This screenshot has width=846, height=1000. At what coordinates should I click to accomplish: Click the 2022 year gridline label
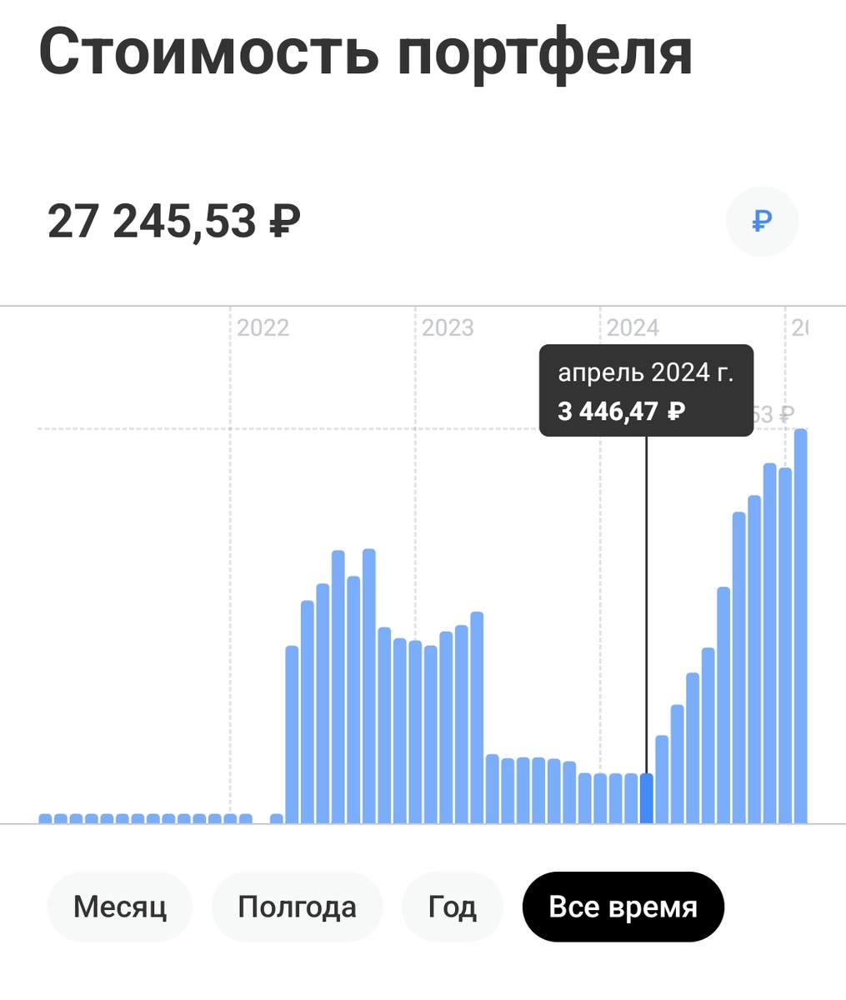point(264,327)
